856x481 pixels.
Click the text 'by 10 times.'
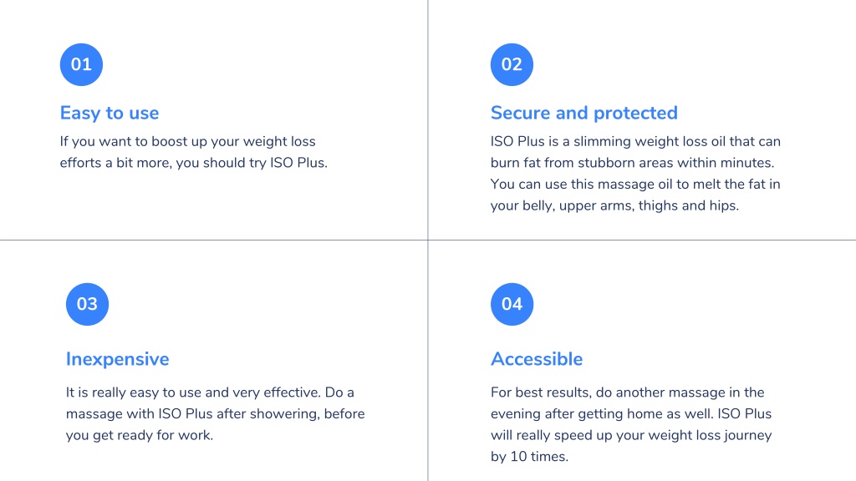tap(529, 457)
